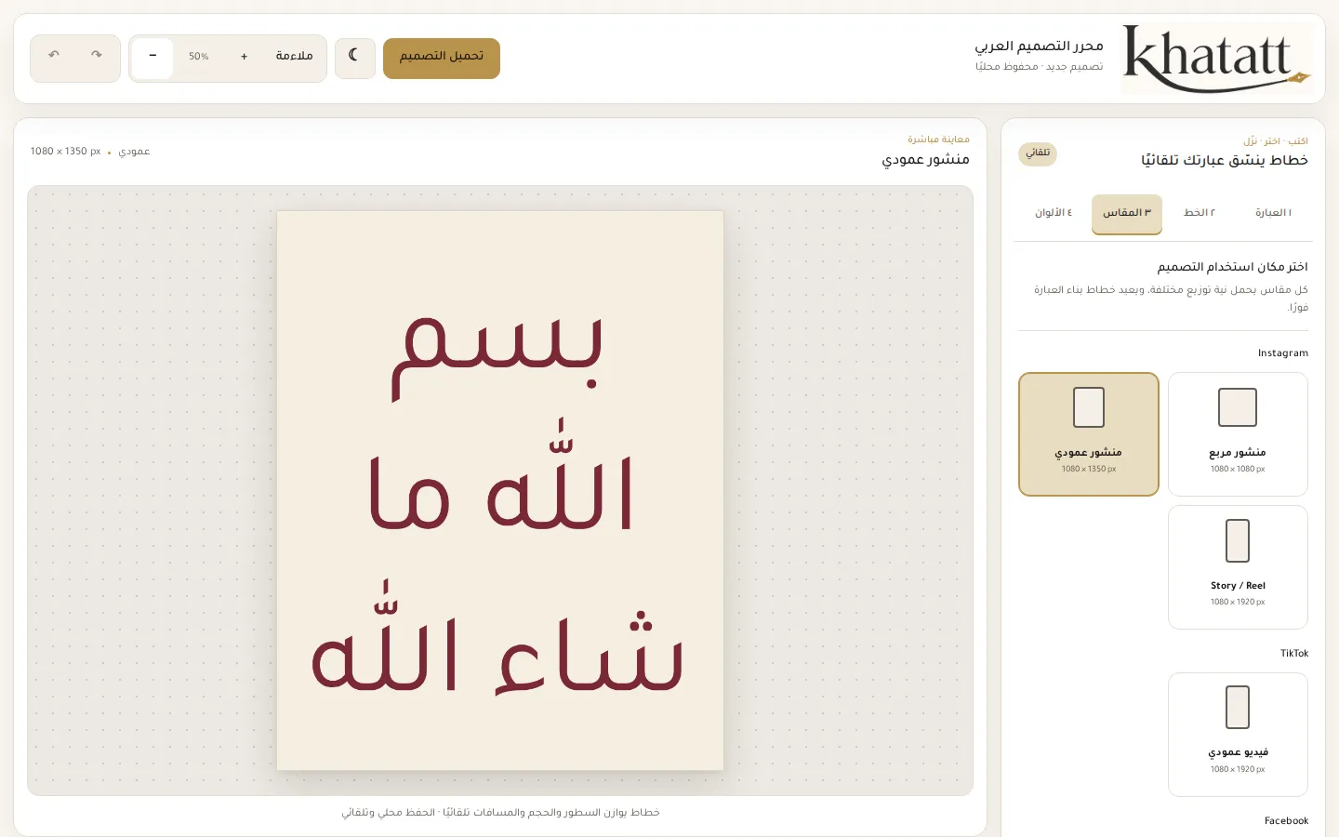Download the design via تحميل التصميم

[442, 58]
